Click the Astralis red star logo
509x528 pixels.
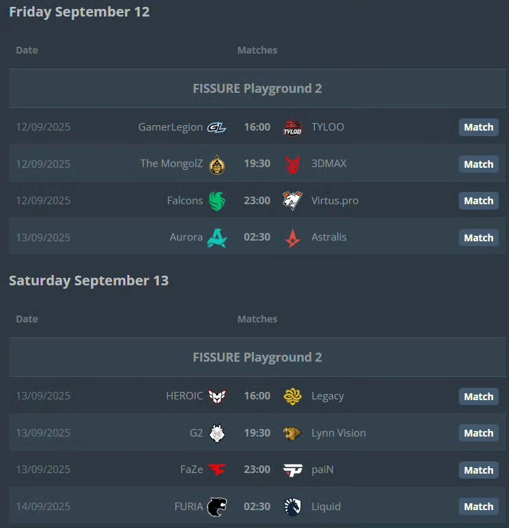pyautogui.click(x=293, y=237)
